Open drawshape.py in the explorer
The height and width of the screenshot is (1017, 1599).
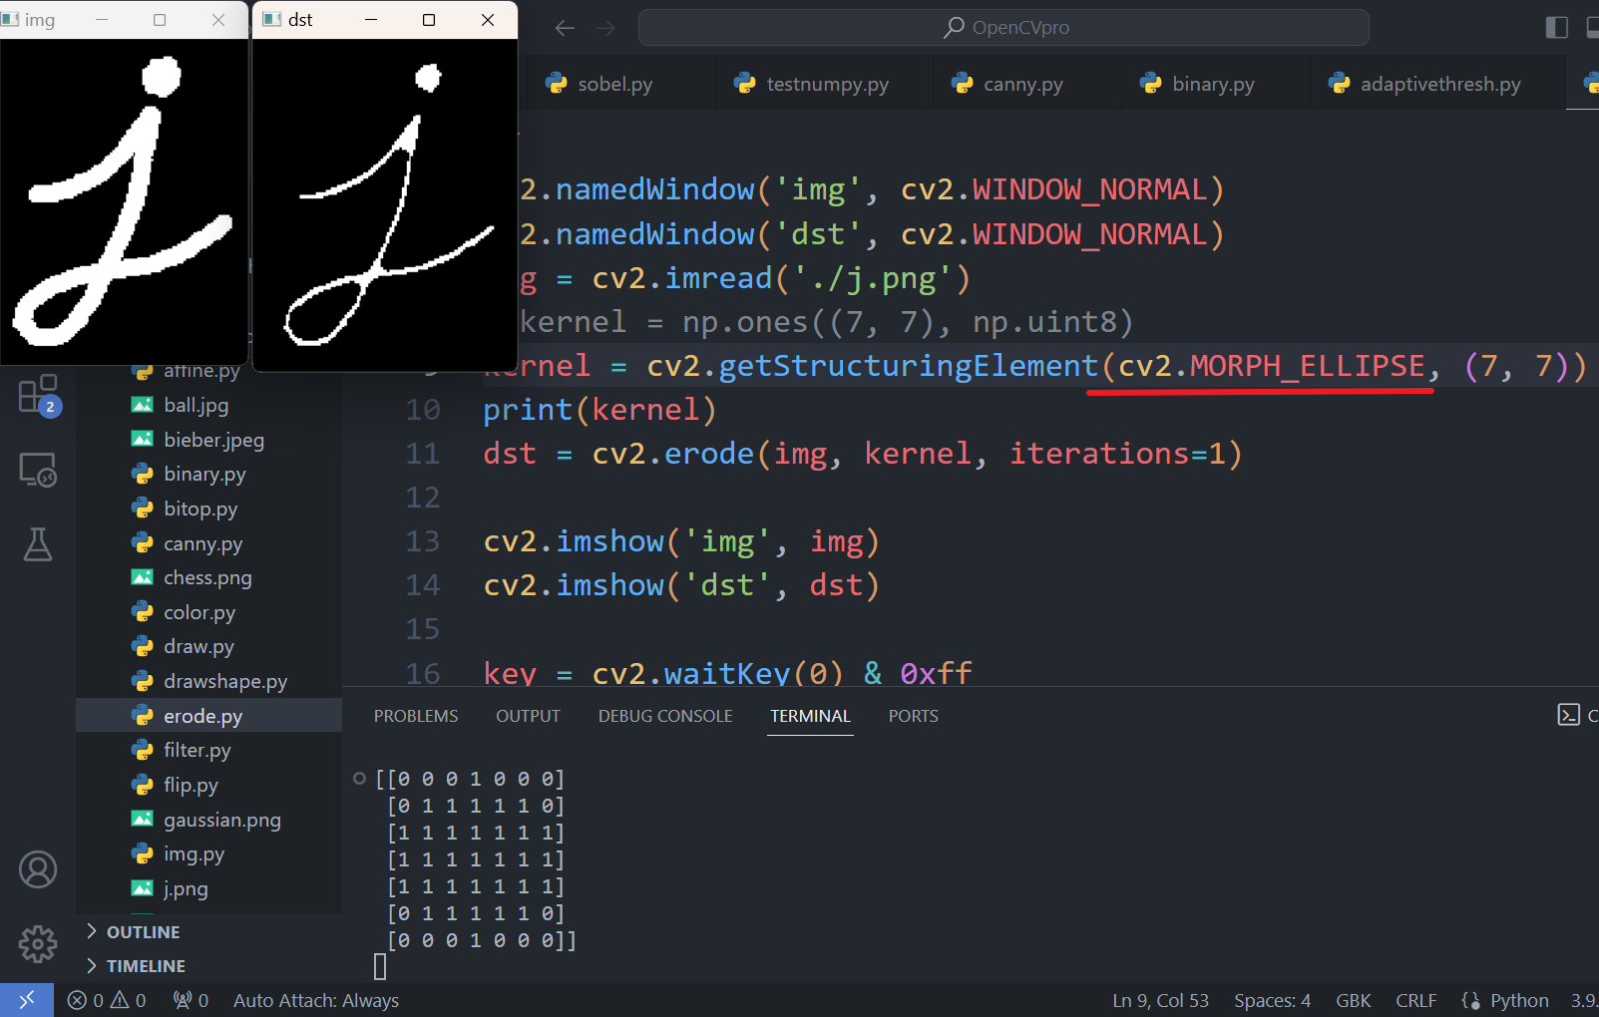tap(209, 681)
